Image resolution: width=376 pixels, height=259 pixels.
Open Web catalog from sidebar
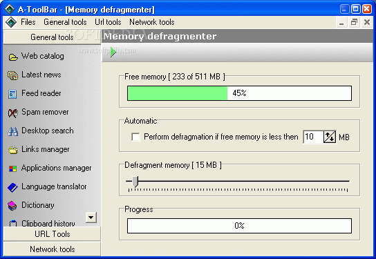coord(43,56)
